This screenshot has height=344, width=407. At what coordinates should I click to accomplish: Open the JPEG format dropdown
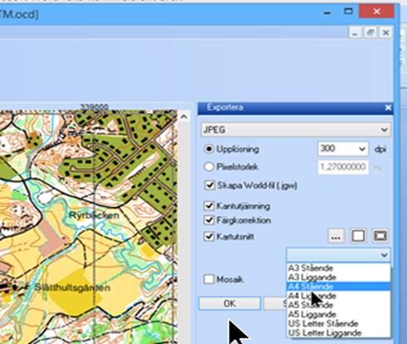click(296, 130)
